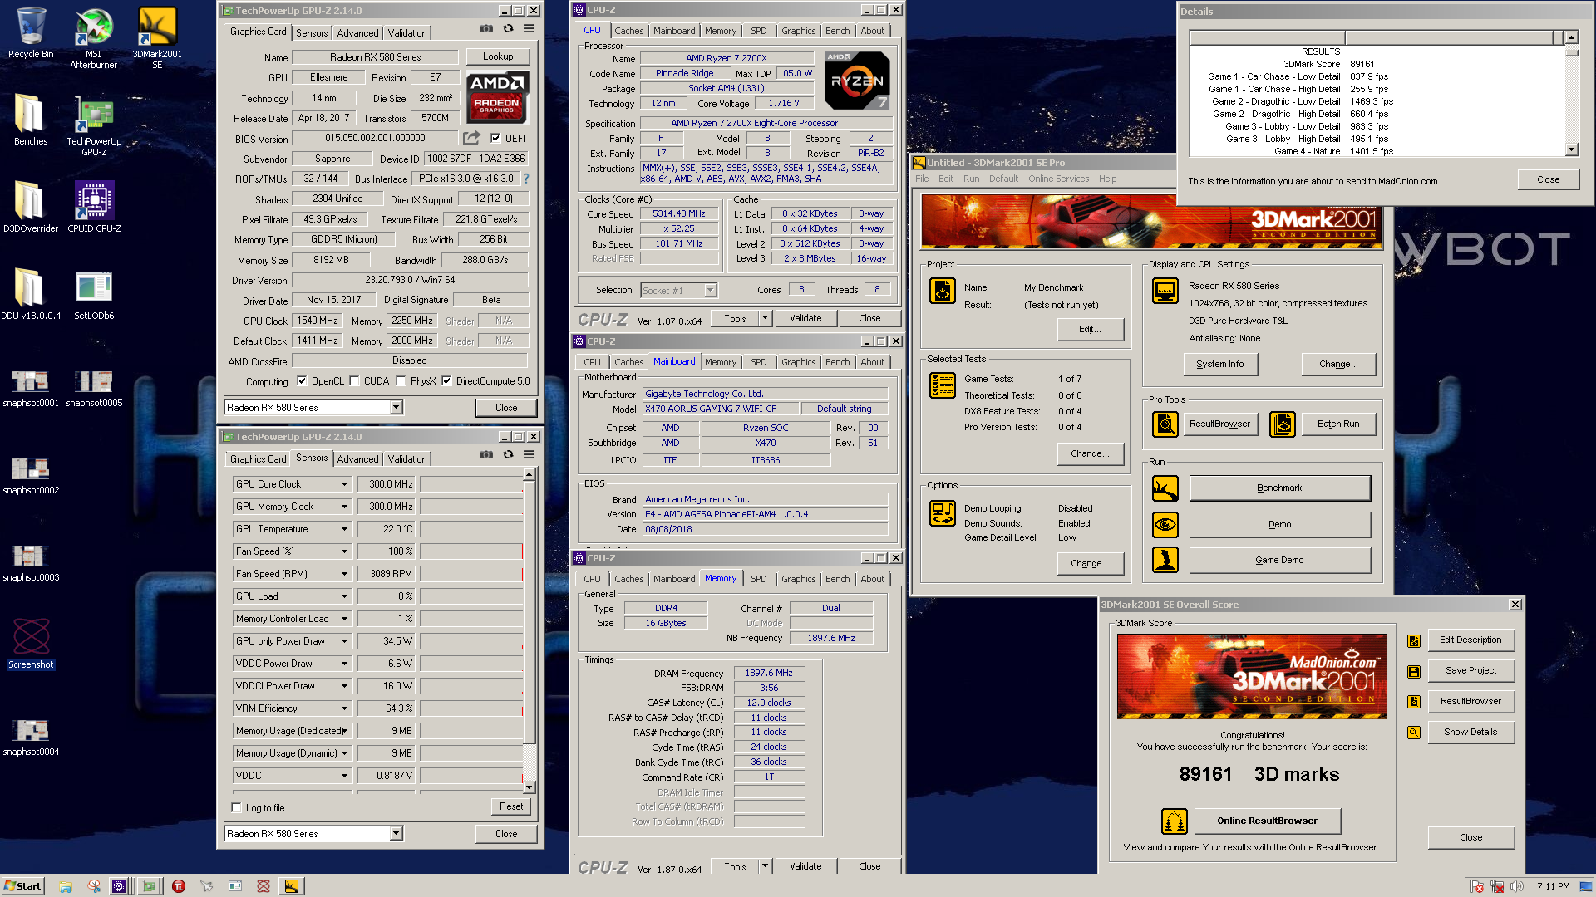Open Tools dropdown arrow in top CPU-Z window
1596x897 pixels.
point(765,318)
